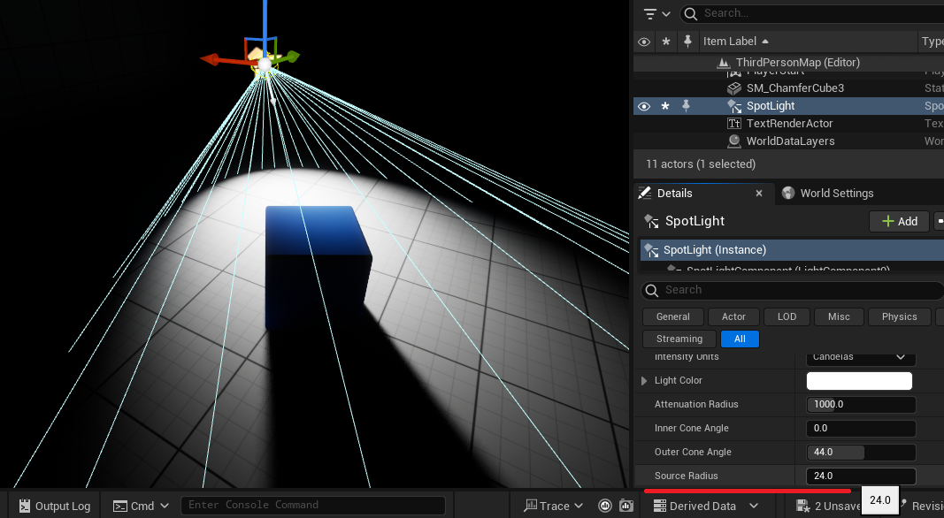Click the visibility eye column header
This screenshot has width=944, height=518.
click(643, 42)
